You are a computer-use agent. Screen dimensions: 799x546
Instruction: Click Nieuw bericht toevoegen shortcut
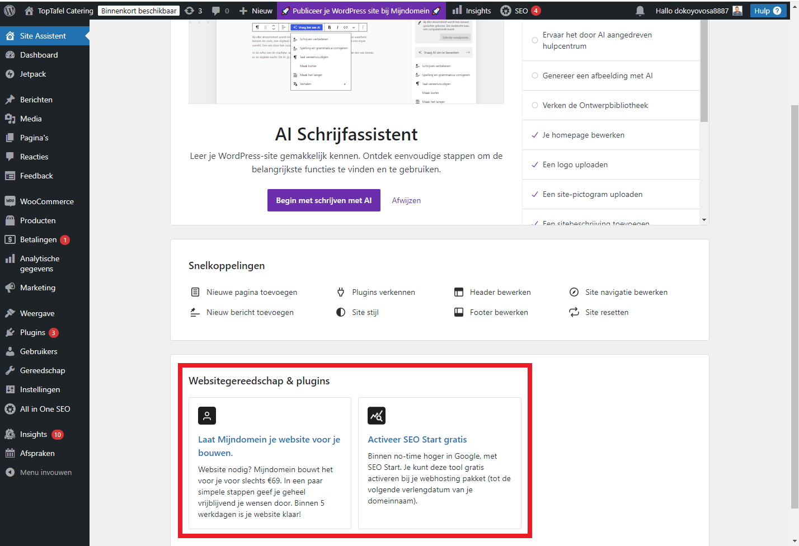[242, 312]
